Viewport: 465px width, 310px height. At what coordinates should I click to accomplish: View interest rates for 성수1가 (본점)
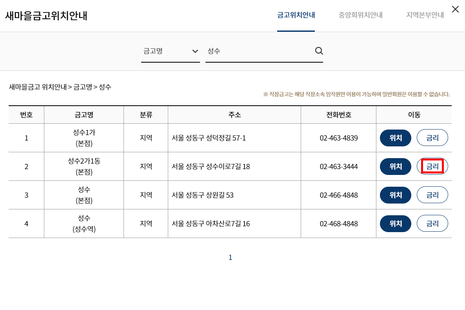click(432, 138)
